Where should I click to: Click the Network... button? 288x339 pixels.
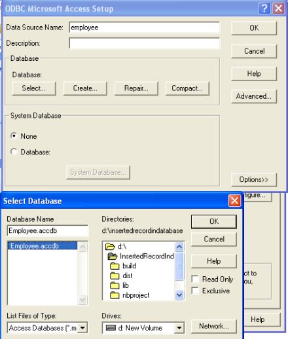pyautogui.click(x=214, y=327)
